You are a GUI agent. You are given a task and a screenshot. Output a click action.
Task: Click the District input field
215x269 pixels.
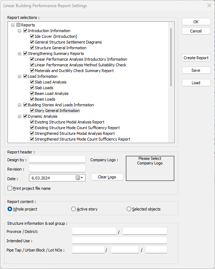click(x=145, y=231)
